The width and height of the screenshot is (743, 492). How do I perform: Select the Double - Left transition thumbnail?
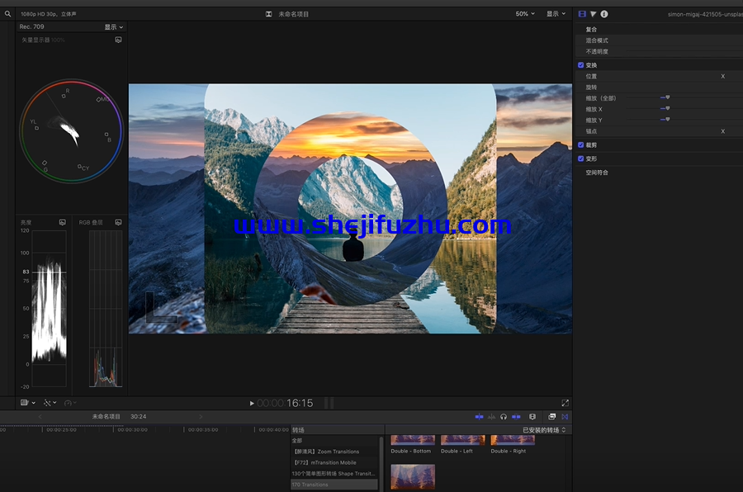[x=463, y=440]
